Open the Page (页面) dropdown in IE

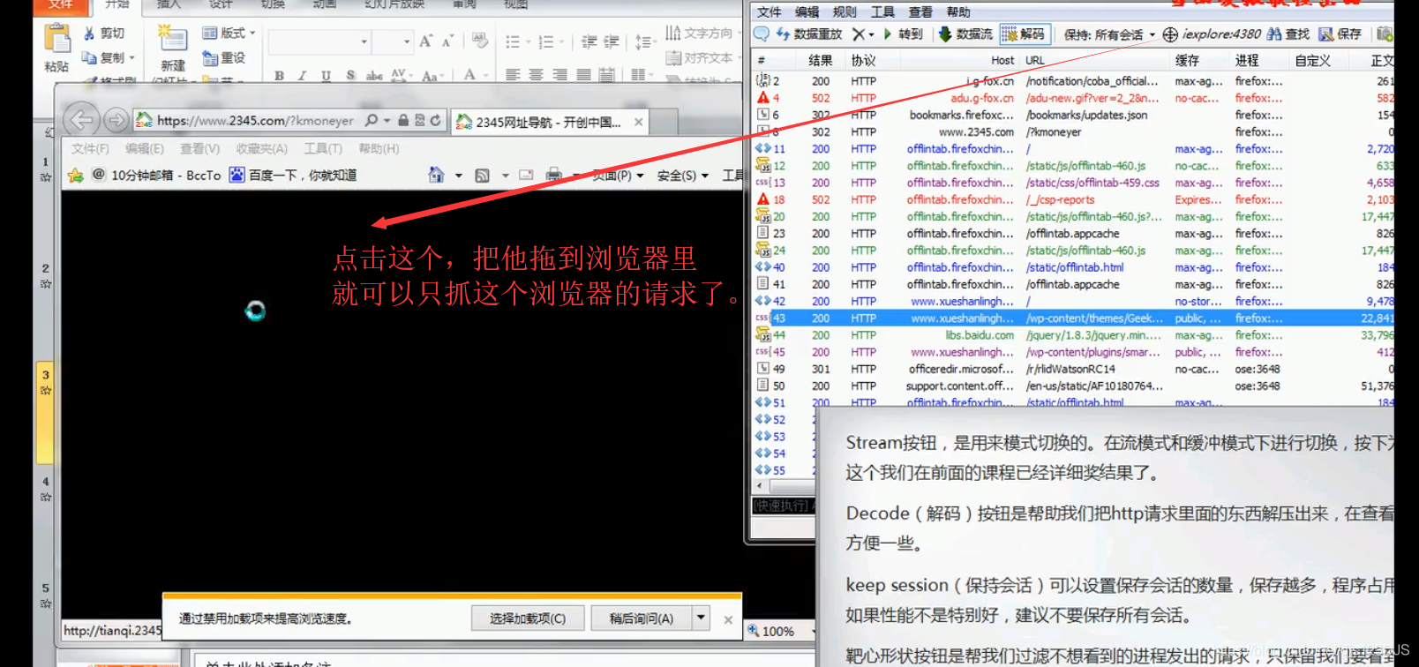[617, 175]
